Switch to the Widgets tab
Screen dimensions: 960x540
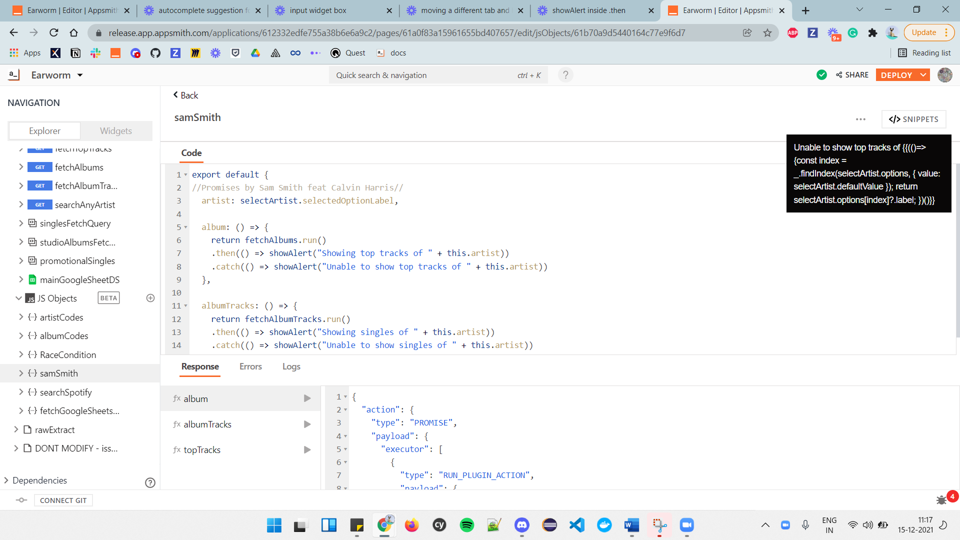116,130
